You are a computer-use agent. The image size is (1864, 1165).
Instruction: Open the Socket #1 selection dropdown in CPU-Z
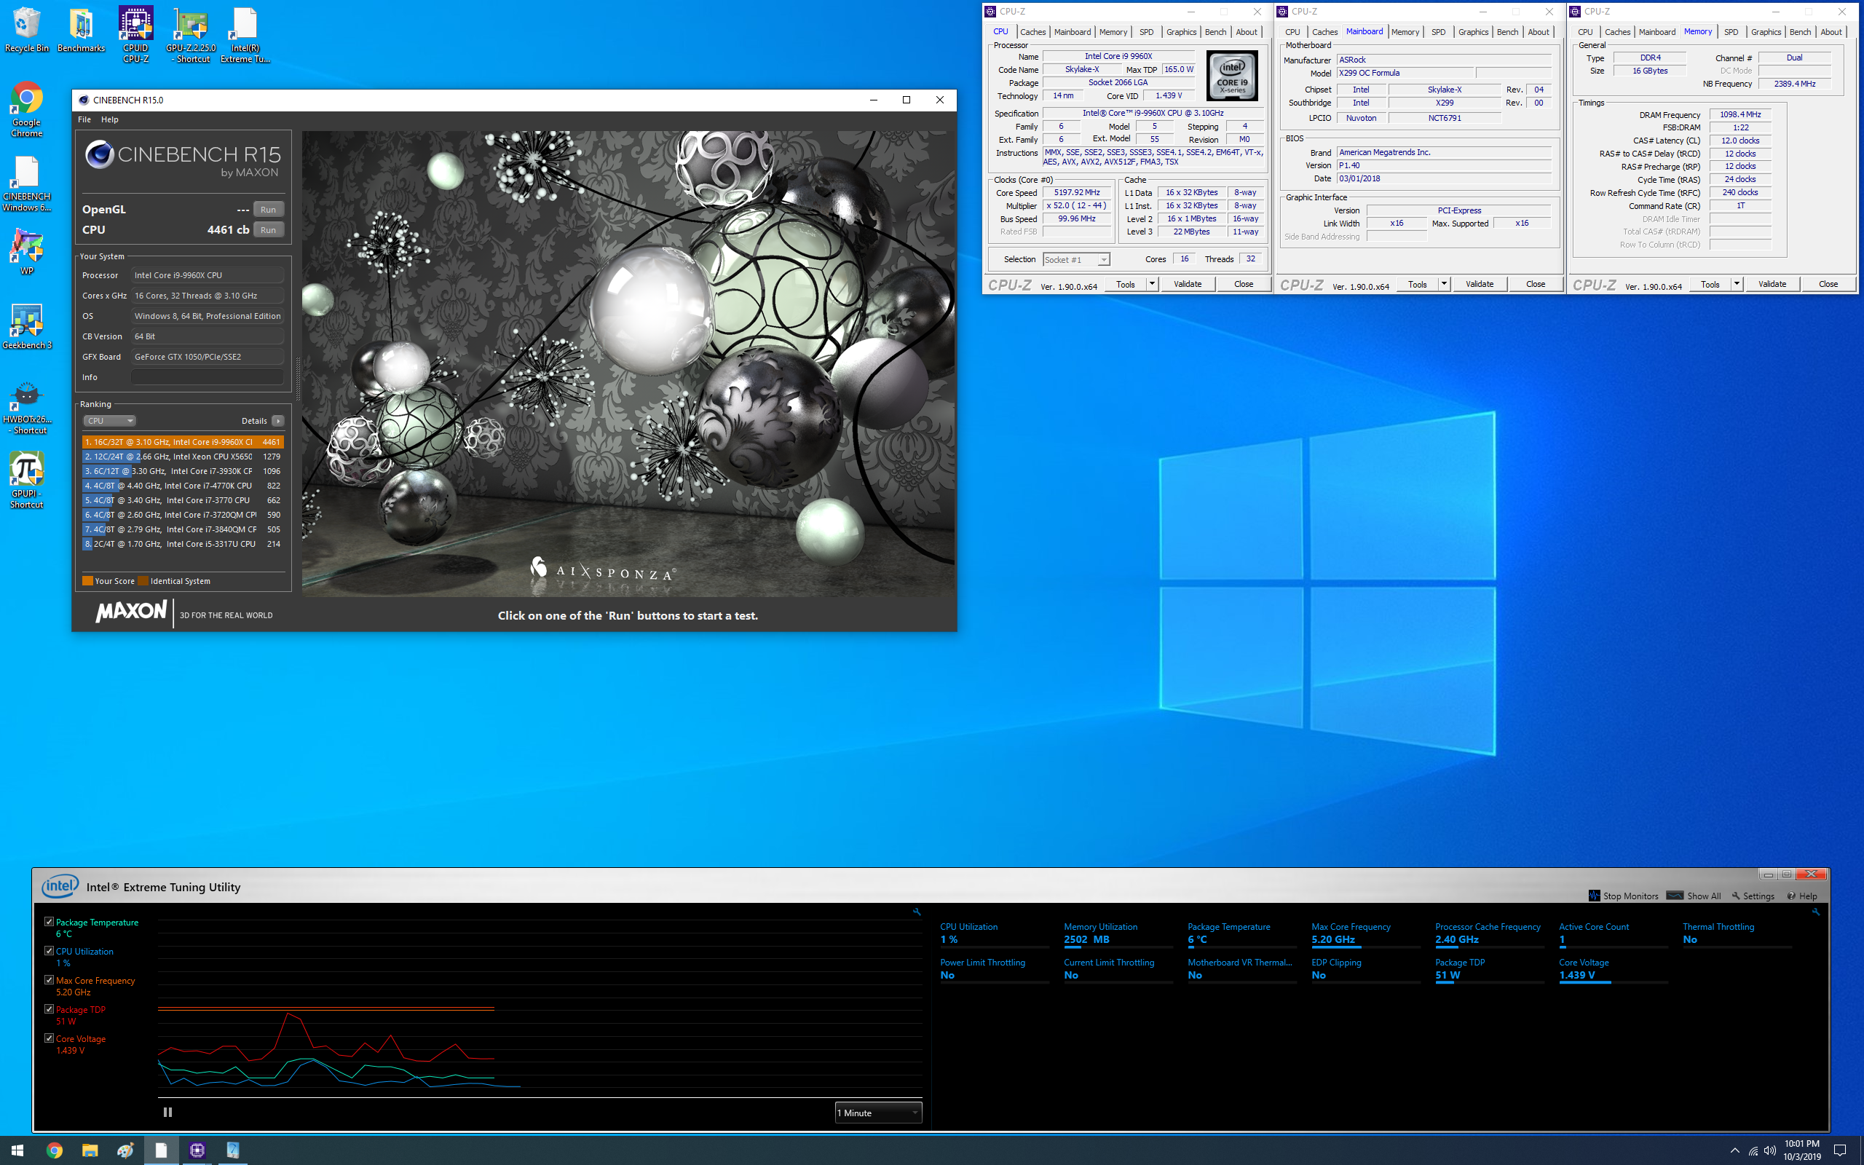(x=1076, y=260)
